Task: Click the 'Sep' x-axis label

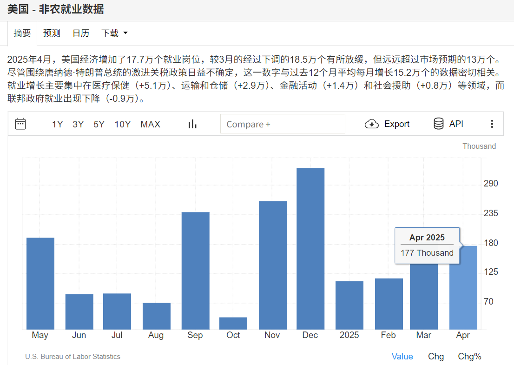Action: point(195,335)
